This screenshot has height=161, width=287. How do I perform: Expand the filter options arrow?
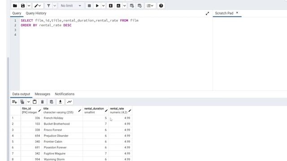click(x=55, y=6)
